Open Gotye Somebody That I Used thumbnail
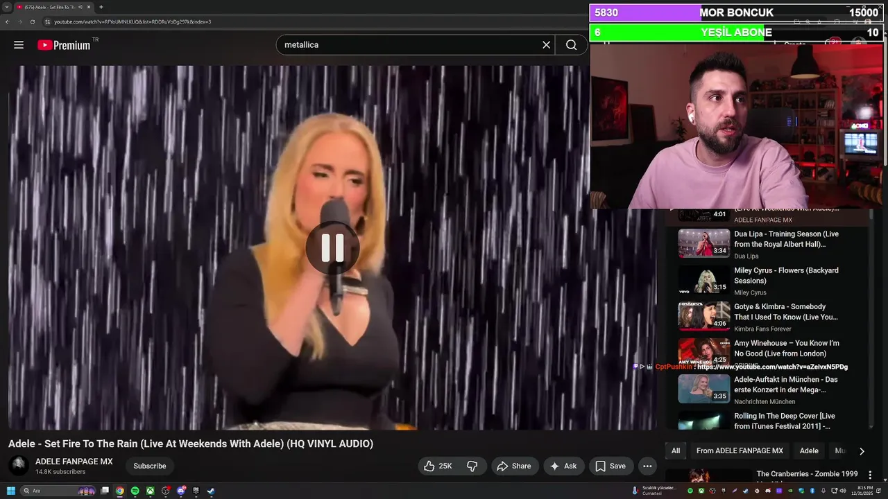The height and width of the screenshot is (499, 888). point(703,317)
